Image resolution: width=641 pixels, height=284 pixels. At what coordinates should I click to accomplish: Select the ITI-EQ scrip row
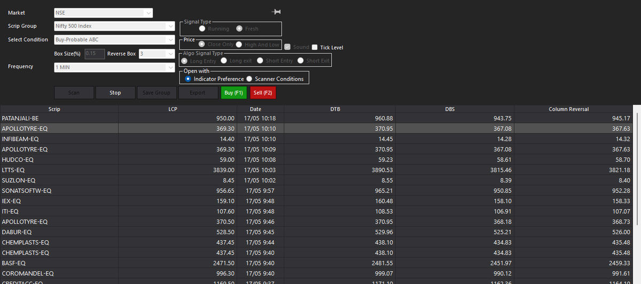pos(316,211)
